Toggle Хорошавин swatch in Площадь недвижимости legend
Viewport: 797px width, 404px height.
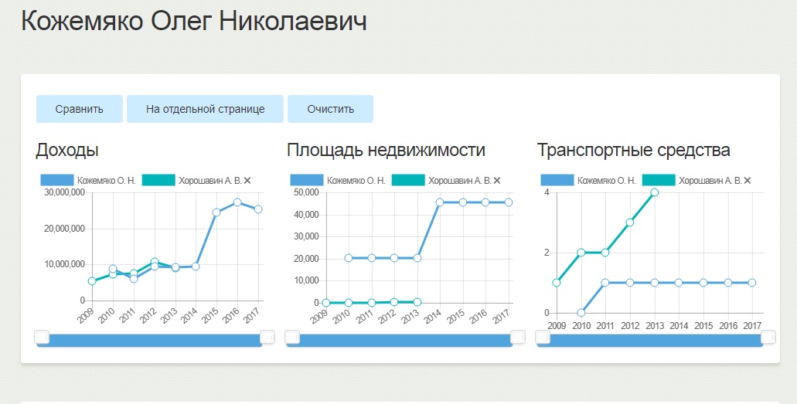pyautogui.click(x=408, y=181)
